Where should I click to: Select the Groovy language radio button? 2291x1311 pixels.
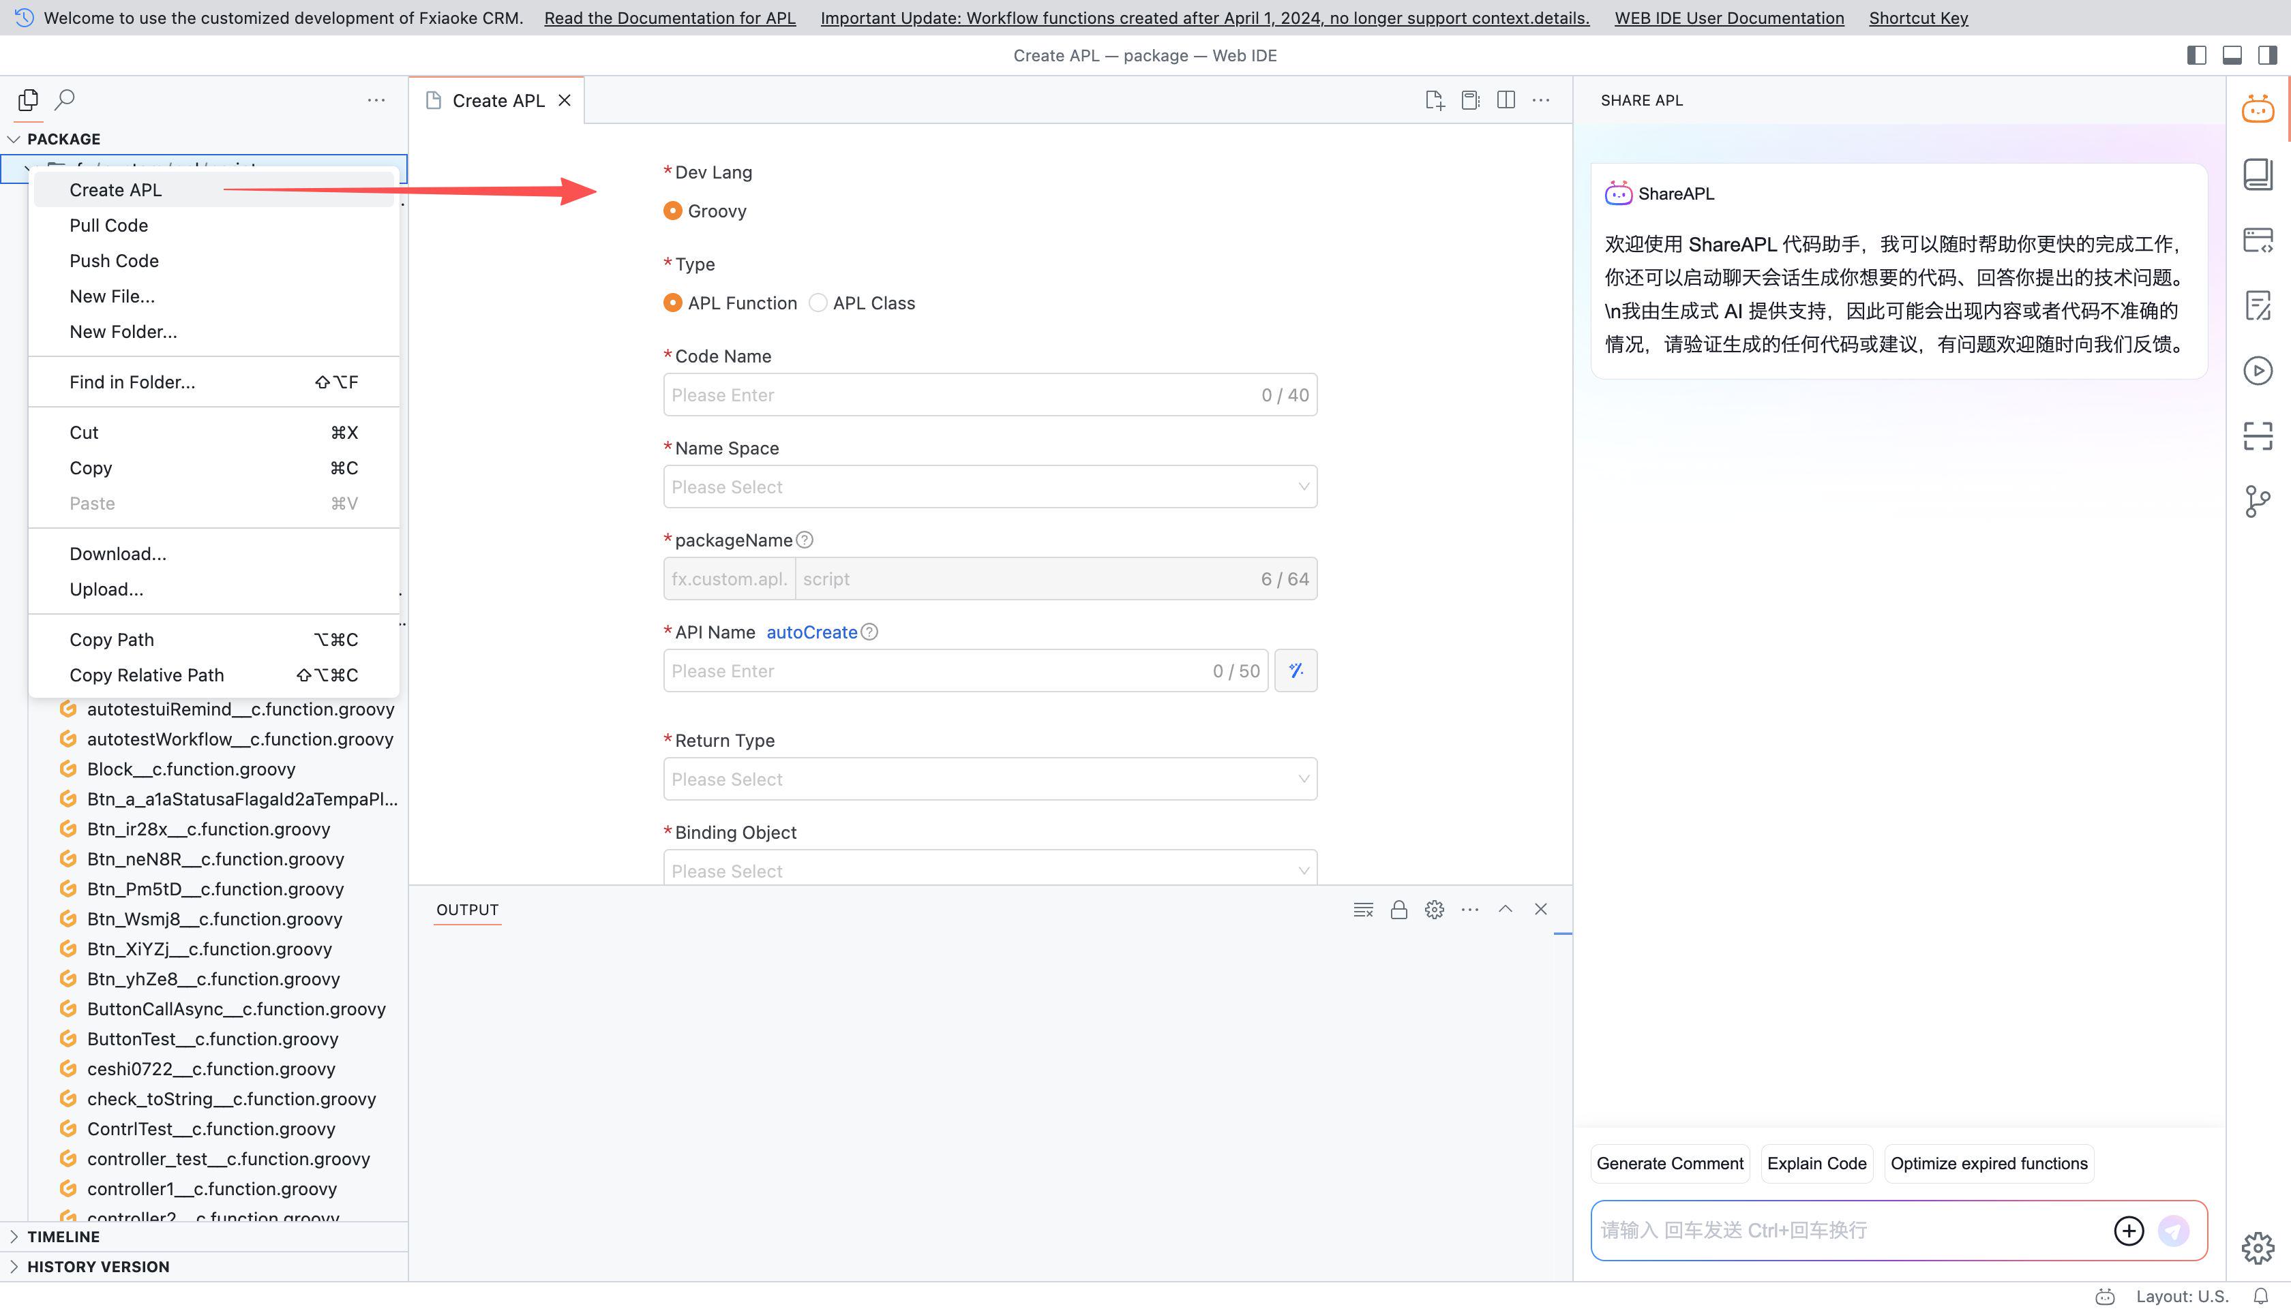[673, 211]
